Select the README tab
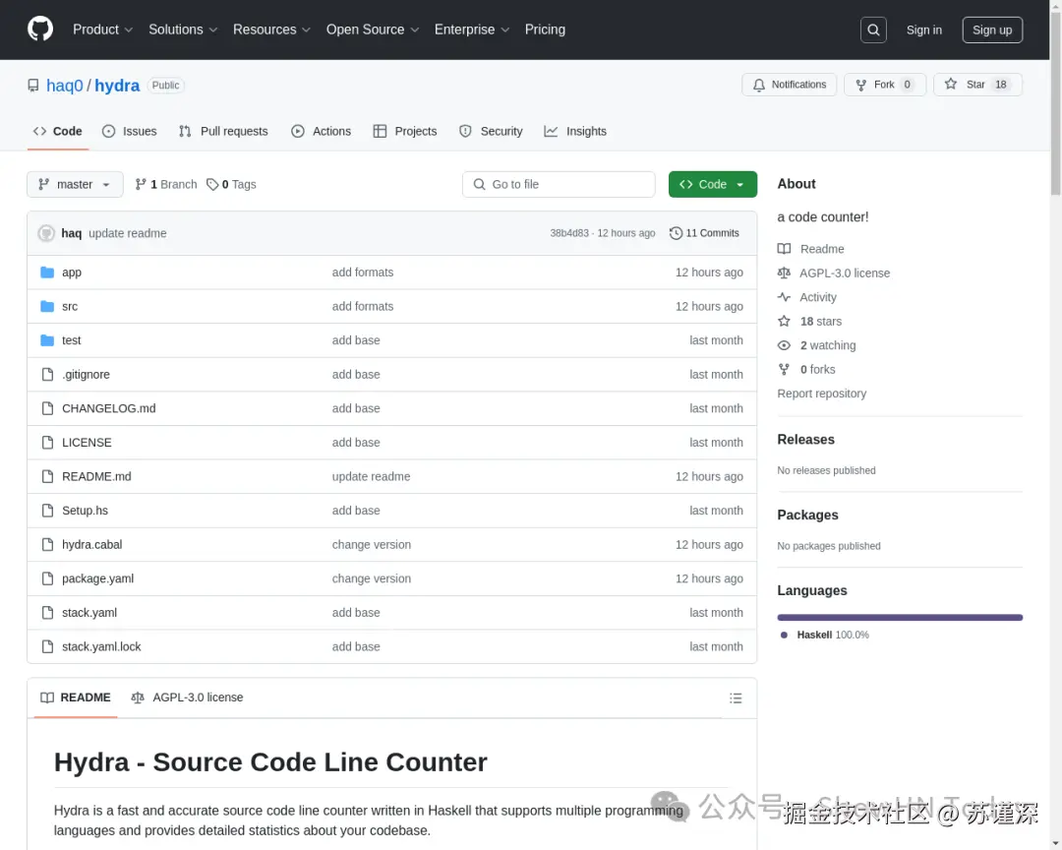Viewport: 1062px width, 850px height. (x=75, y=698)
